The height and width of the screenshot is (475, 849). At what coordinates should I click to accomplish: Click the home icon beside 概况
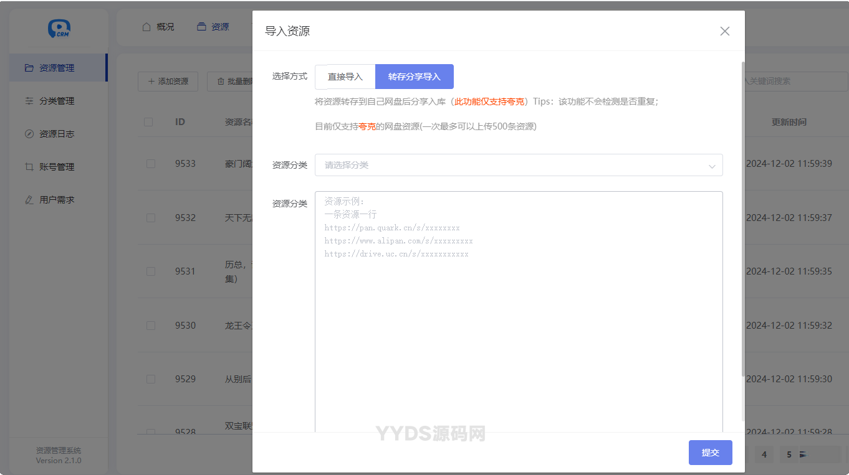(x=146, y=27)
